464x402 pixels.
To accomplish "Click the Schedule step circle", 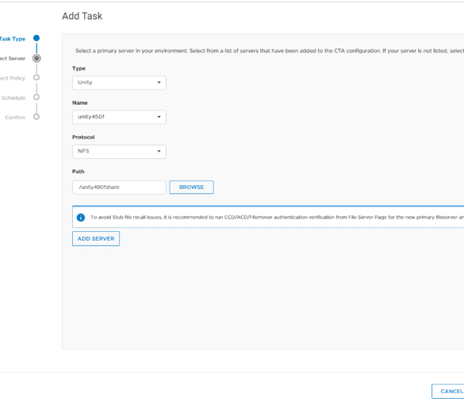I will tap(36, 97).
